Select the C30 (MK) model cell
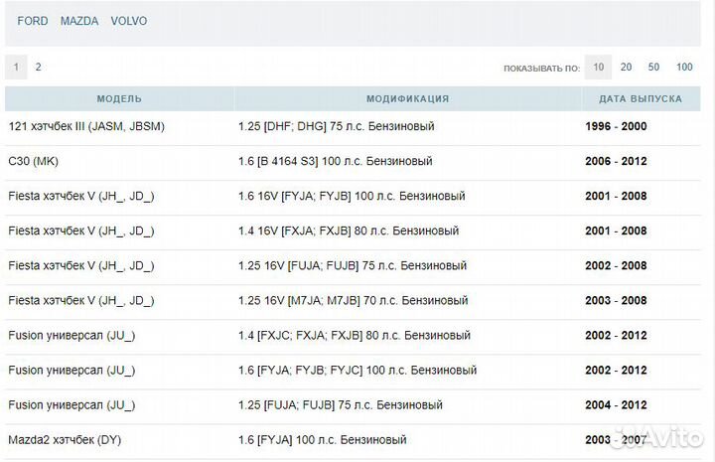715x462 pixels. 34,161
